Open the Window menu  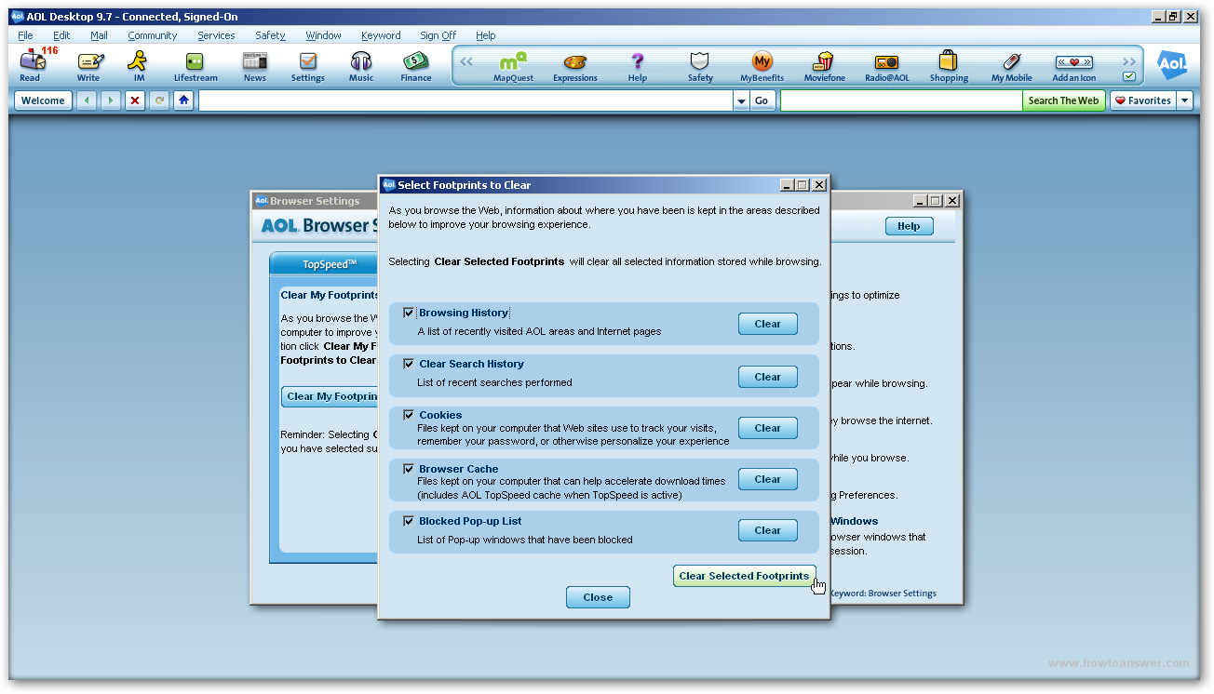(324, 35)
